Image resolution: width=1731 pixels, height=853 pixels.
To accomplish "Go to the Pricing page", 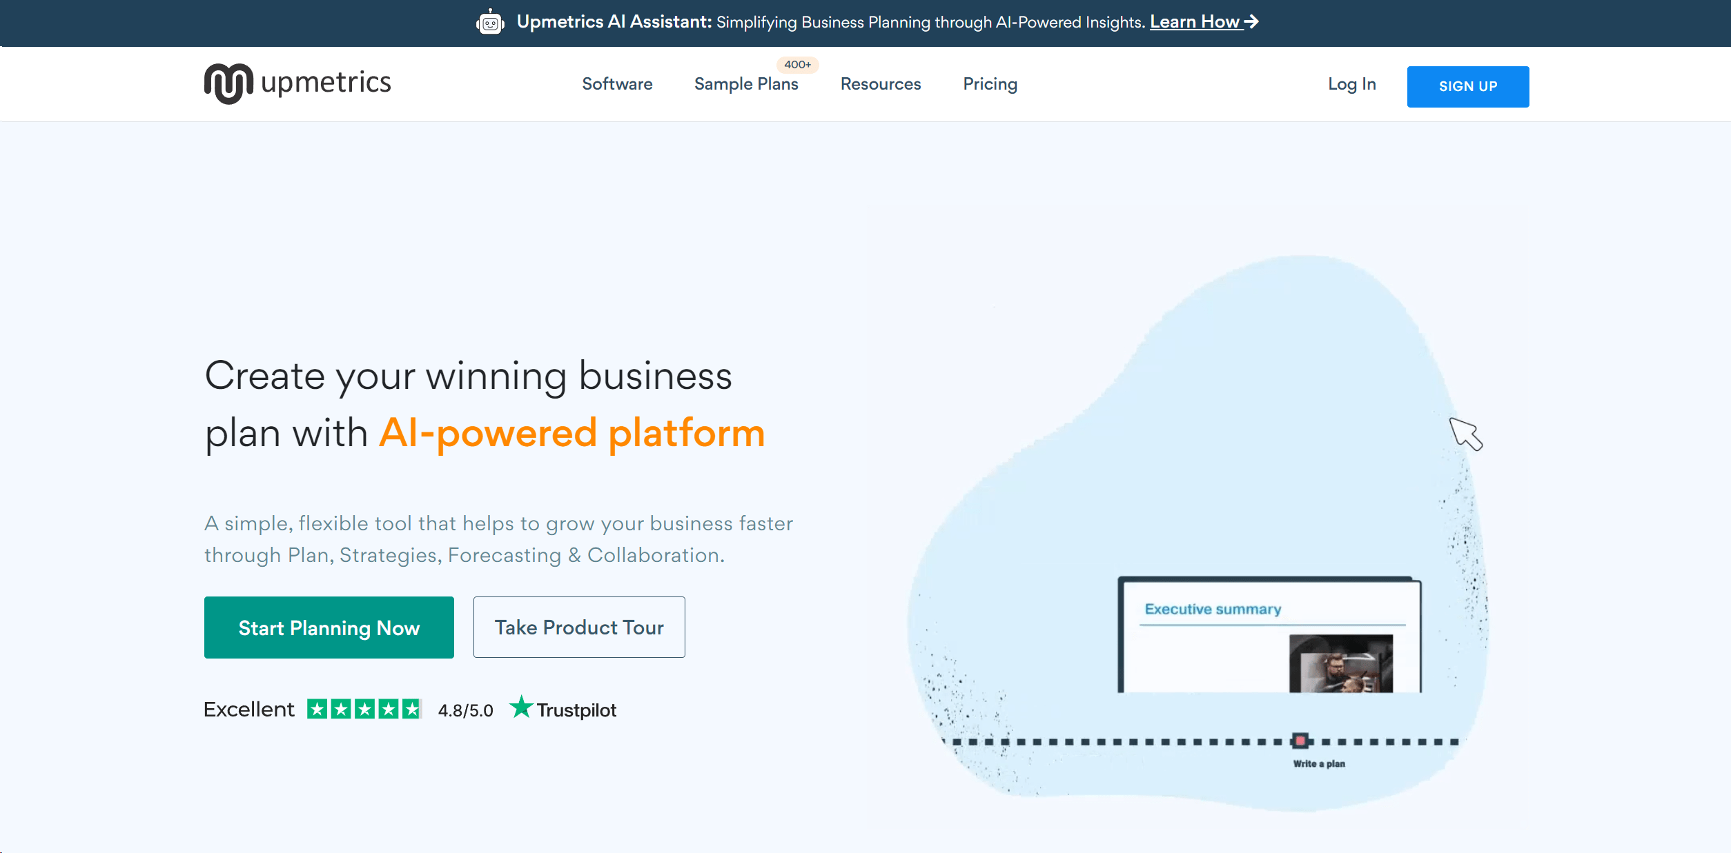I will tap(990, 84).
